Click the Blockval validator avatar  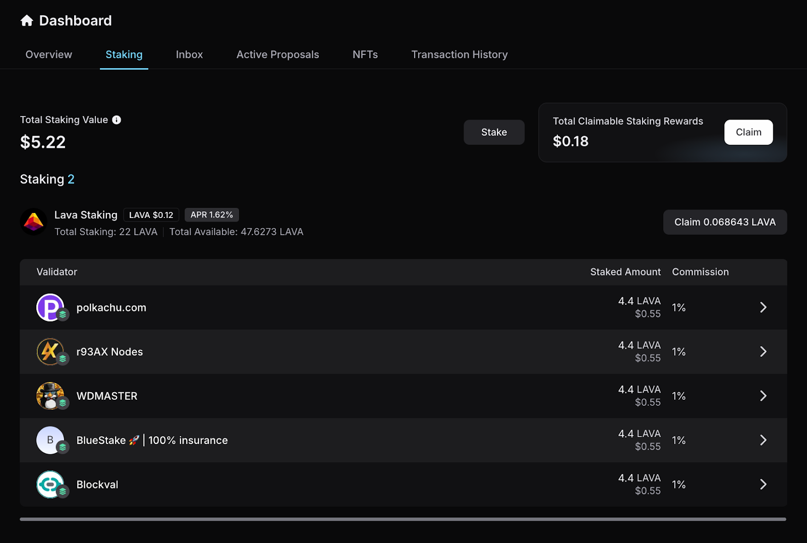click(x=50, y=484)
